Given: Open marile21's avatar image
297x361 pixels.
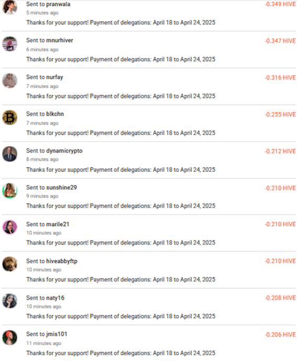Looking at the screenshot, I should [9, 227].
